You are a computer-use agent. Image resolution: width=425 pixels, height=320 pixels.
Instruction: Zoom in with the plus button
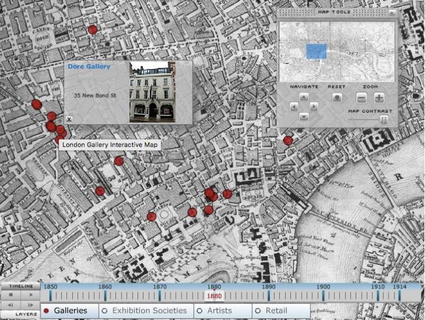pos(379,98)
